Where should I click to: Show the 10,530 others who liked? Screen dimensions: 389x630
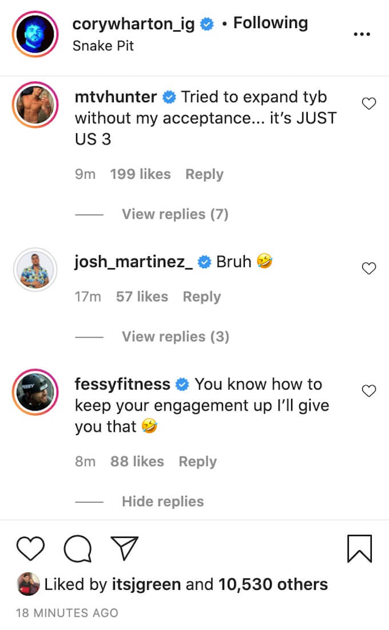click(273, 584)
